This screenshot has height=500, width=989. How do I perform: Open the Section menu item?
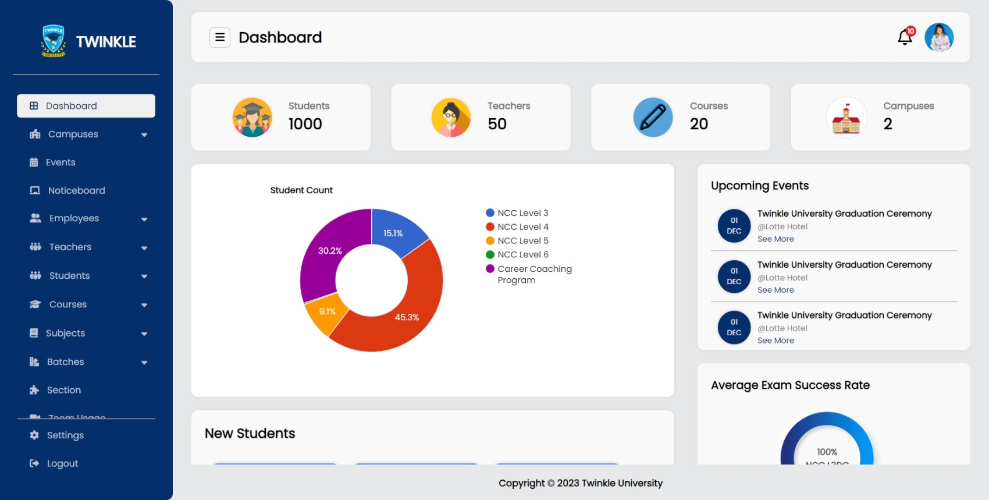point(86,390)
